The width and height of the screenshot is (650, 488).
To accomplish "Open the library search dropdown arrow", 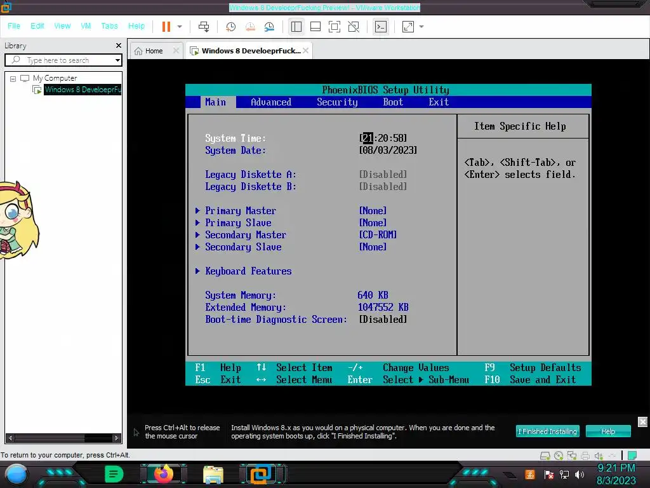I will tap(117, 60).
